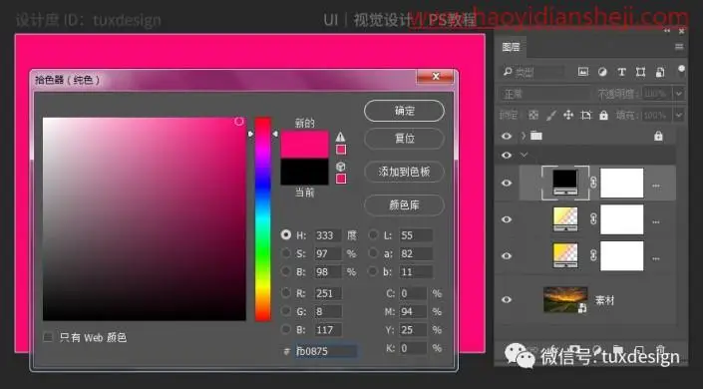Open the opacity (不透明度) dropdown arrow
This screenshot has width=703, height=389.
679,94
